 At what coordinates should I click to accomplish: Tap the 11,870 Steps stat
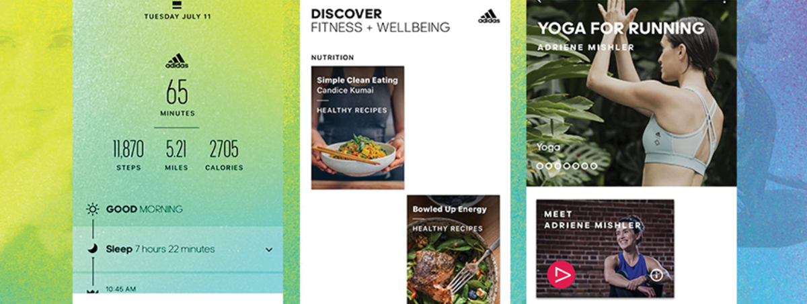pyautogui.click(x=128, y=156)
